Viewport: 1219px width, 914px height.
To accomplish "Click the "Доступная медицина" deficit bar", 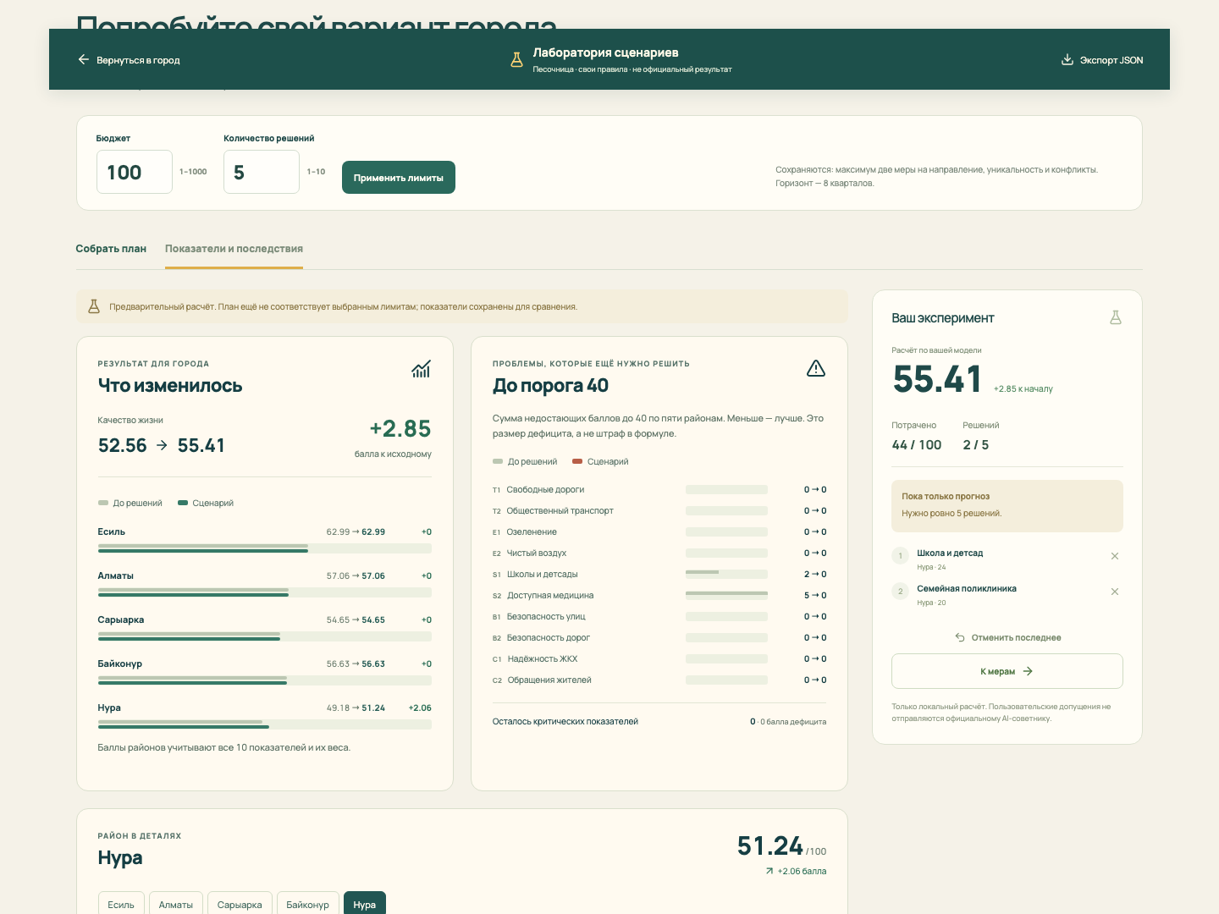I will (x=726, y=596).
